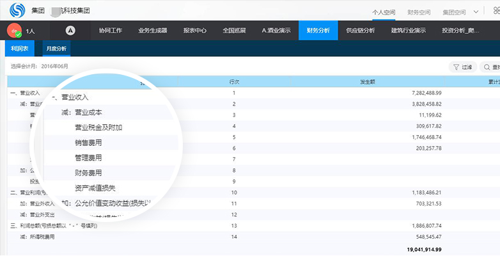Click the 过滤 filter button

tap(462, 67)
